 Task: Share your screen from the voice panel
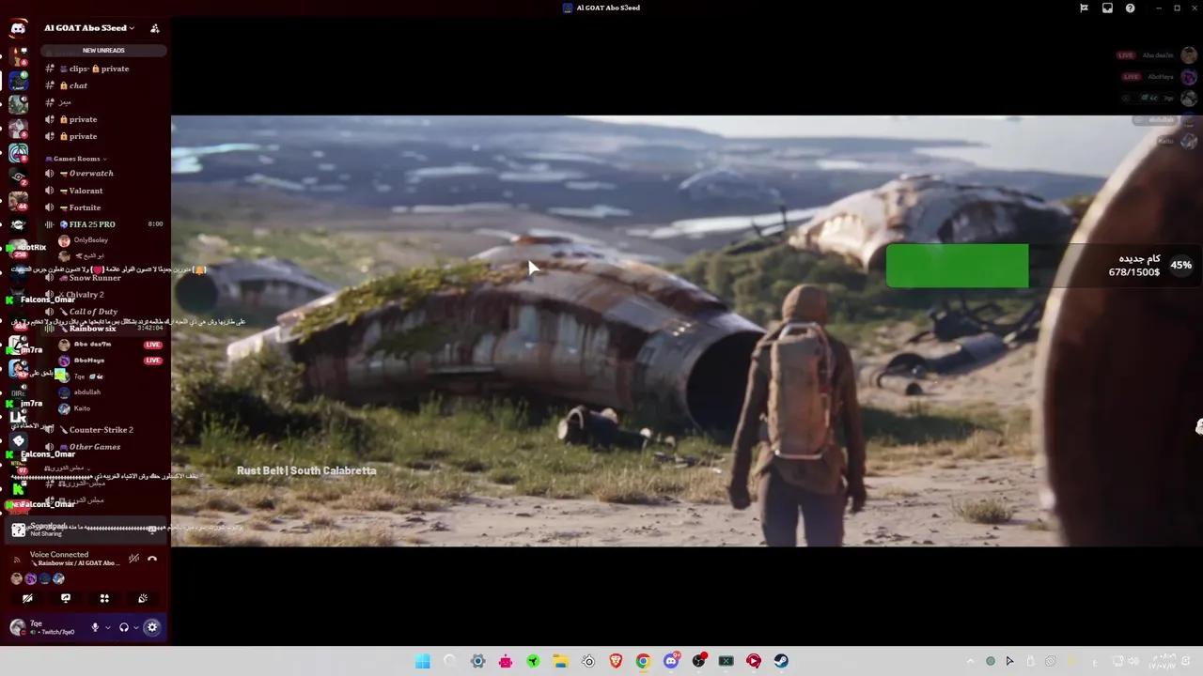click(x=66, y=598)
